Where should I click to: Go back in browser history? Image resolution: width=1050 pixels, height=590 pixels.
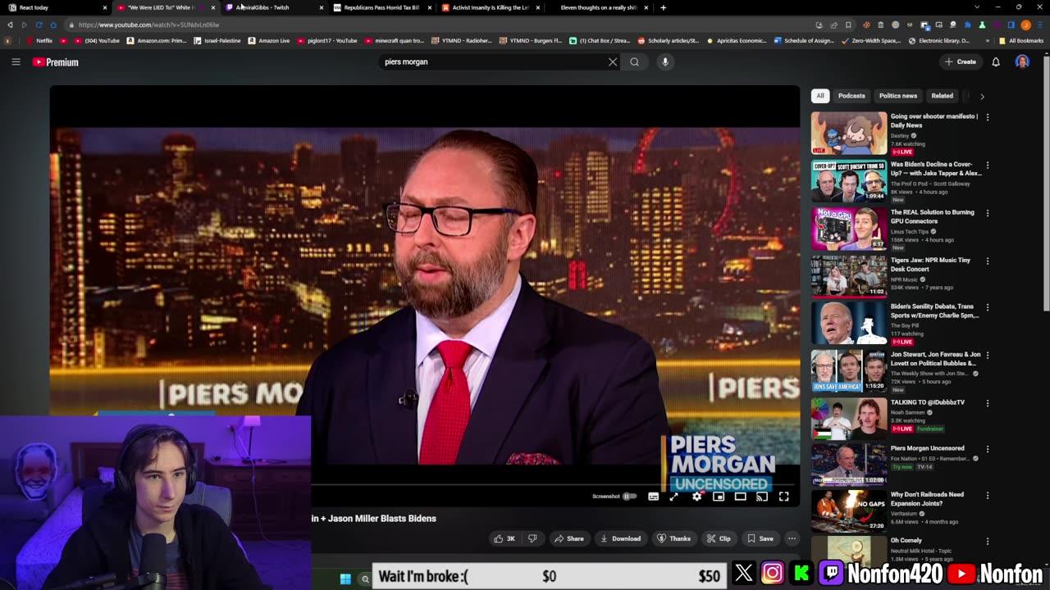pos(10,25)
